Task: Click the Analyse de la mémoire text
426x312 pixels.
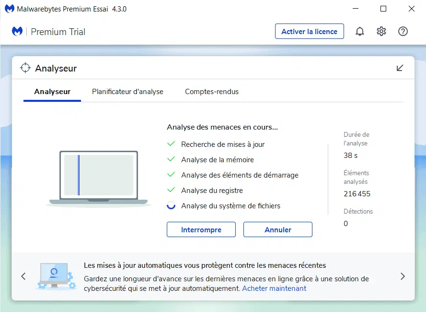Action: (x=218, y=159)
